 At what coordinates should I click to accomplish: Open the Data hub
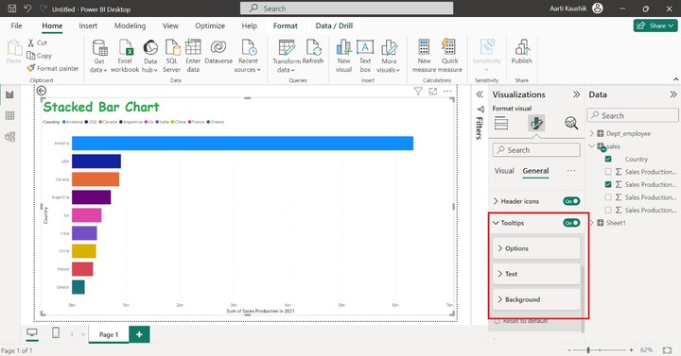coord(149,56)
